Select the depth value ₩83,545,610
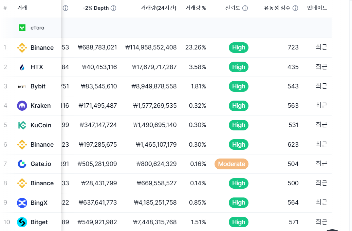This screenshot has height=231, width=352. pos(99,86)
